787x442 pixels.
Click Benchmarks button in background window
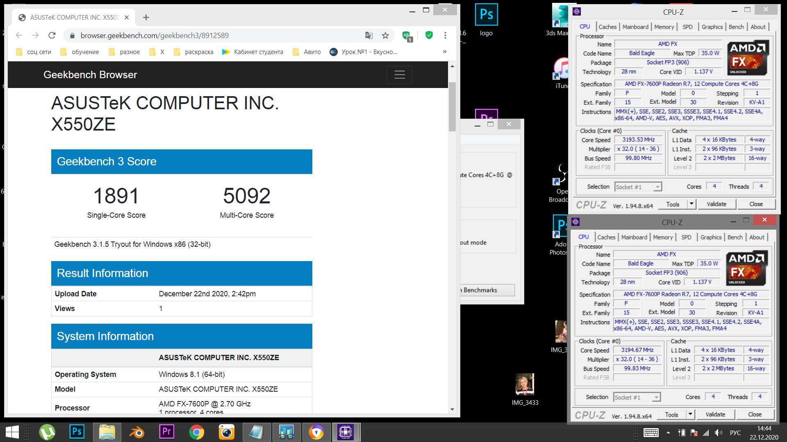pyautogui.click(x=487, y=290)
